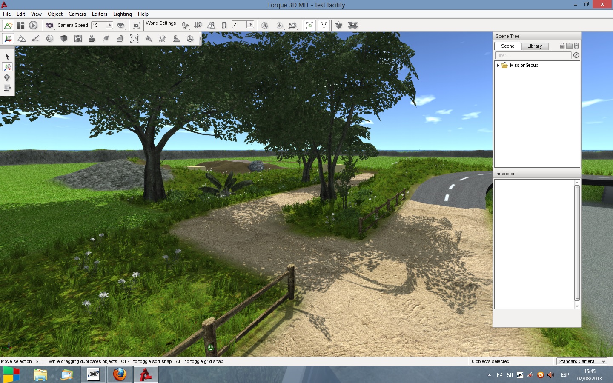Select the Object Editor tool in second toolbar

8,39
